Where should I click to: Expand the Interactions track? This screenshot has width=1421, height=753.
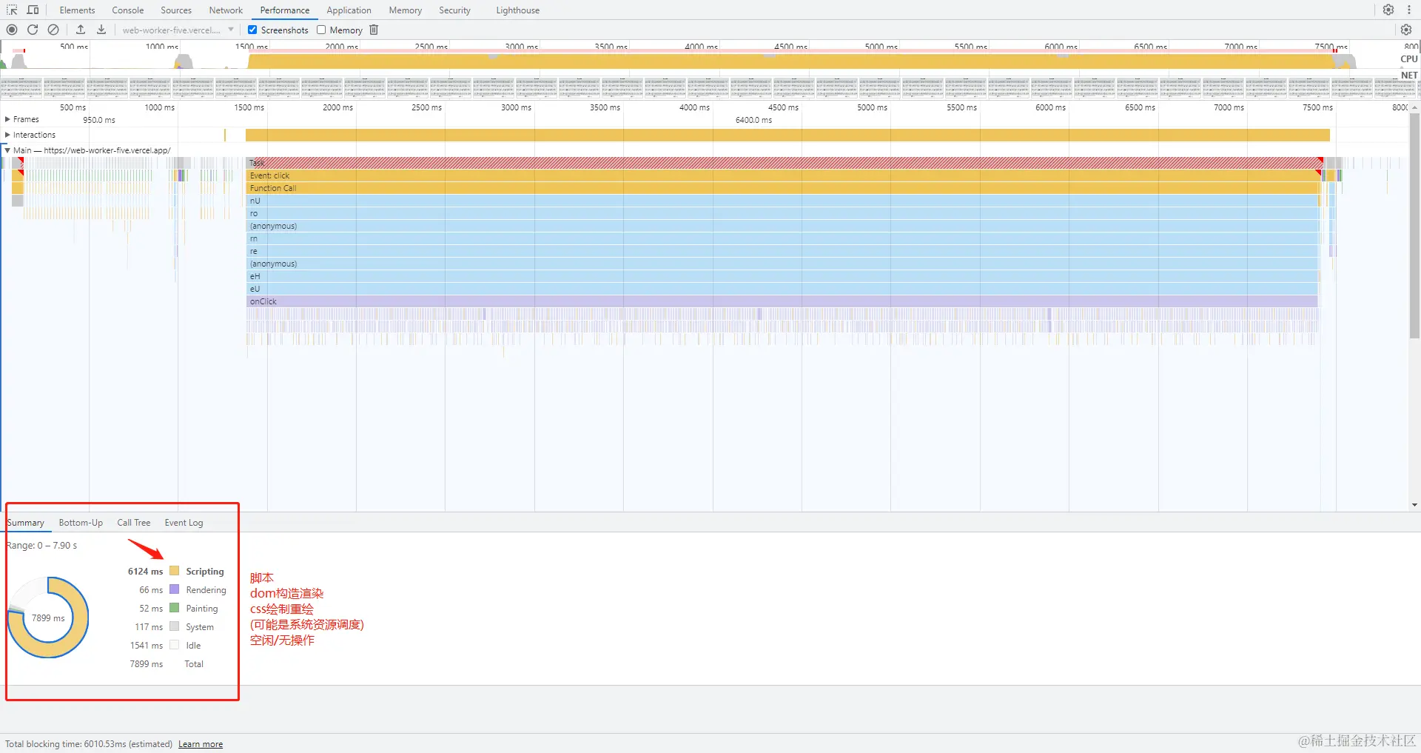[x=8, y=135]
